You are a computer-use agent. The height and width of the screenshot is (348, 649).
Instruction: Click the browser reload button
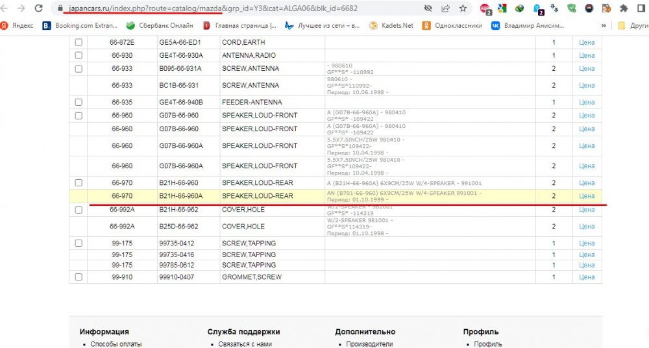point(39,9)
